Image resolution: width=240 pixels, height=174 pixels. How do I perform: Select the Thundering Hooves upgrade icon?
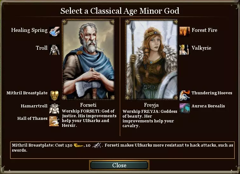(x=185, y=95)
